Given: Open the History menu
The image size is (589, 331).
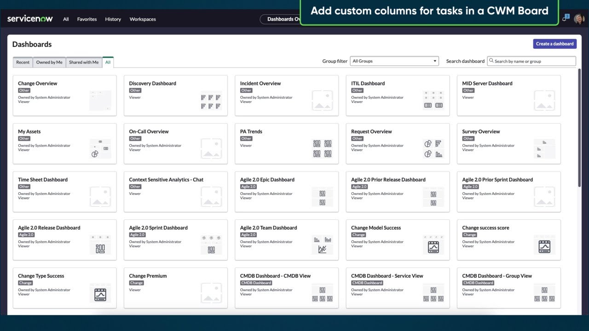Looking at the screenshot, I should (x=113, y=19).
